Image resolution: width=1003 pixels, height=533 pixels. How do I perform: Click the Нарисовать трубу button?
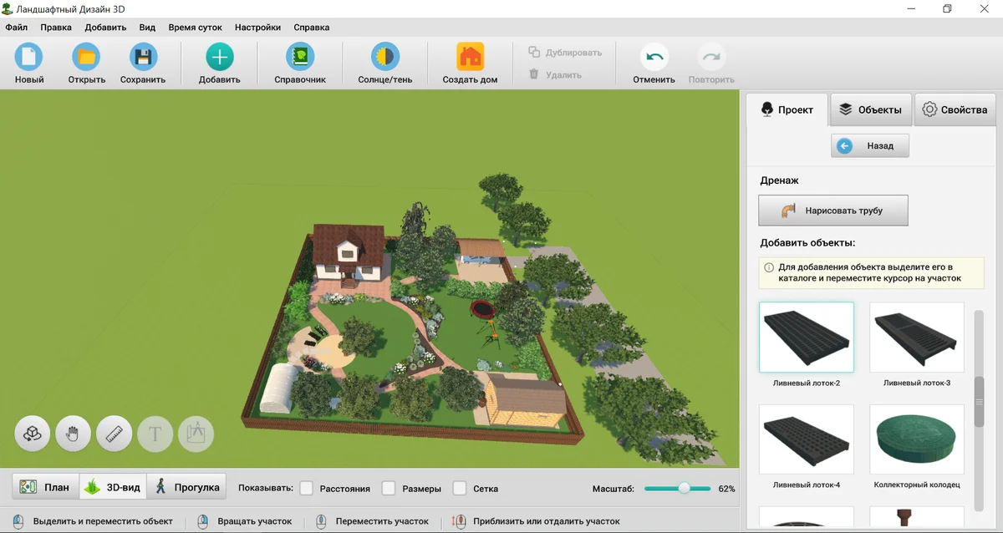point(832,211)
